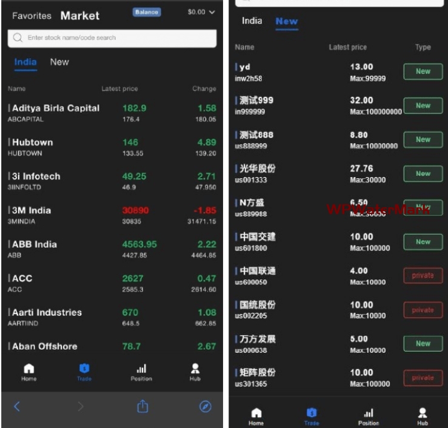
Task: Tap the browser back arrow
Action: [x=17, y=406]
